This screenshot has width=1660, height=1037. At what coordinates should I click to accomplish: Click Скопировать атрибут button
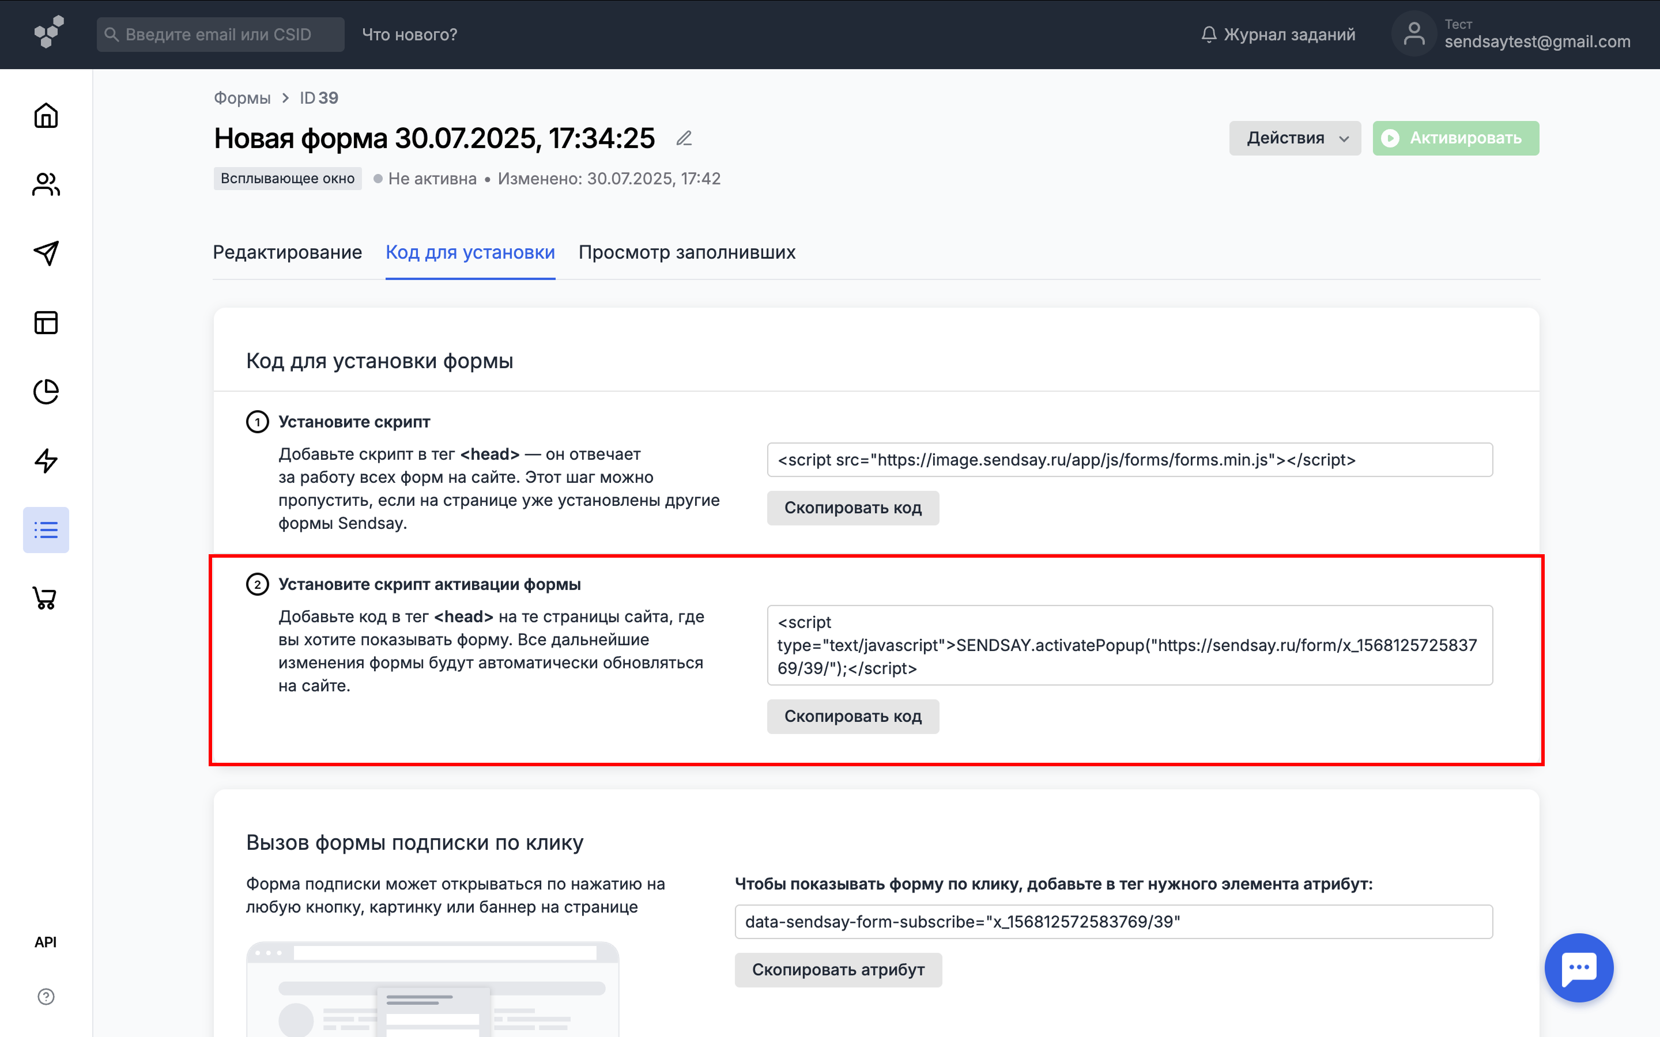click(837, 970)
